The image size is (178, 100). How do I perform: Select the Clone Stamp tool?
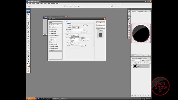[x=28, y=32]
